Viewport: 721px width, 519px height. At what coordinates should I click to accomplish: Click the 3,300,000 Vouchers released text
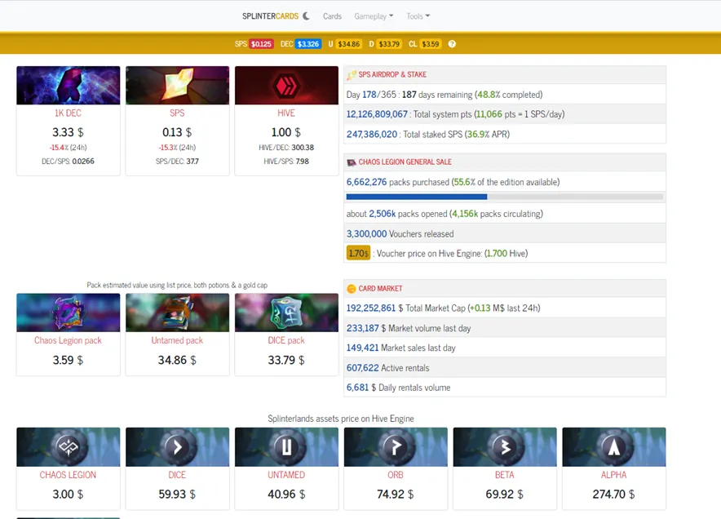pyautogui.click(x=400, y=233)
